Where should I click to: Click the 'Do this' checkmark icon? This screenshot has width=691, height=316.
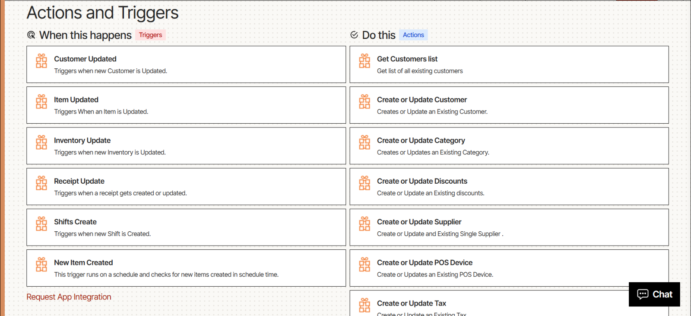click(x=354, y=35)
